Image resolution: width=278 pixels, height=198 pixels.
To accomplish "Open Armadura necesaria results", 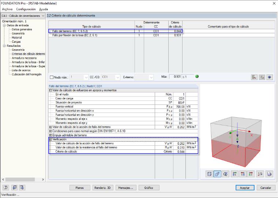I will pyautogui.click(x=24, y=58).
